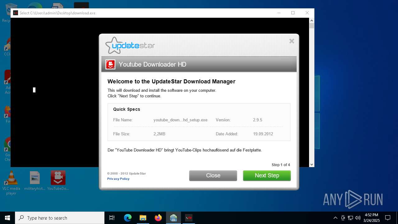Open Action Center notifications icon
Image resolution: width=398 pixels, height=224 pixels.
tap(388, 218)
